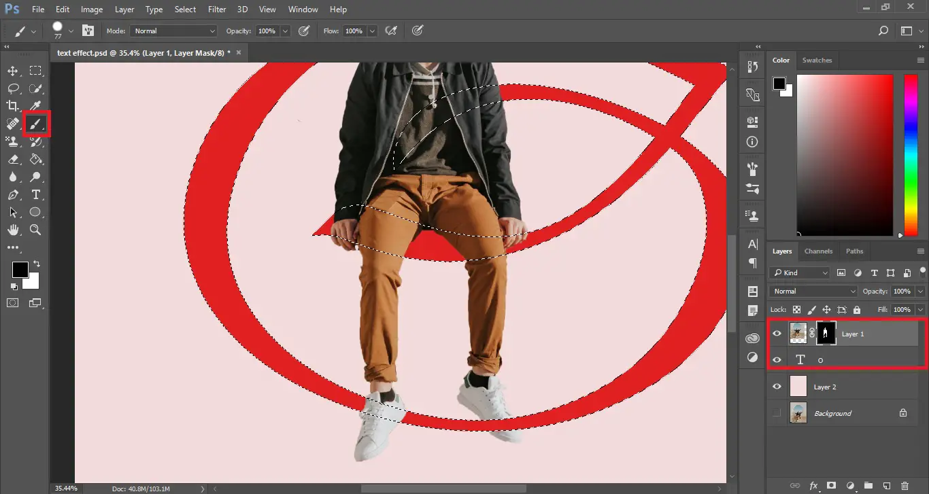The image size is (929, 494).
Task: Select the Brush tool
Action: point(36,124)
